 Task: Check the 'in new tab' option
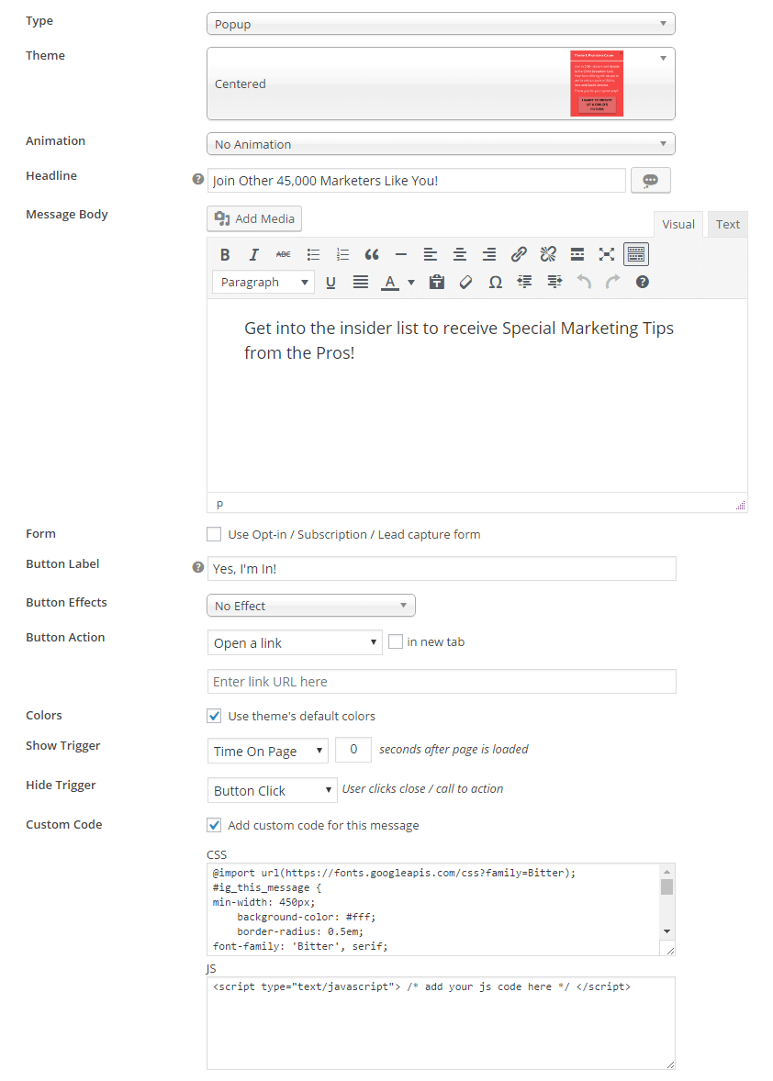(x=396, y=641)
